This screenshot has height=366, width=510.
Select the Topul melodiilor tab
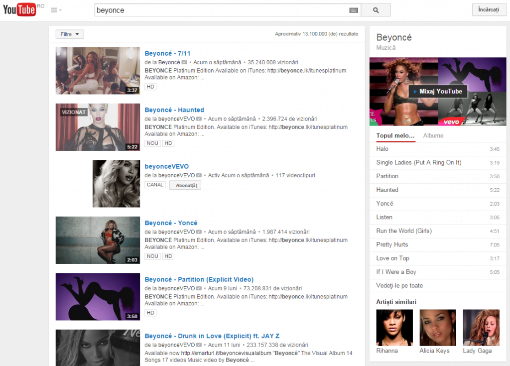tap(395, 135)
